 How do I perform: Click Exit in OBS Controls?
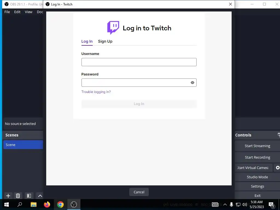click(257, 196)
